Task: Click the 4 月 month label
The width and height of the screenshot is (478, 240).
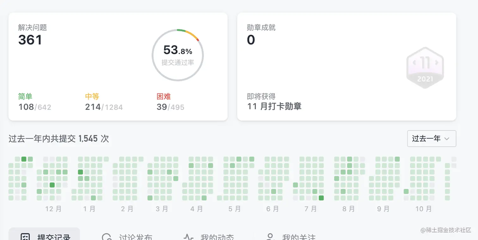Action: pyautogui.click(x=197, y=209)
